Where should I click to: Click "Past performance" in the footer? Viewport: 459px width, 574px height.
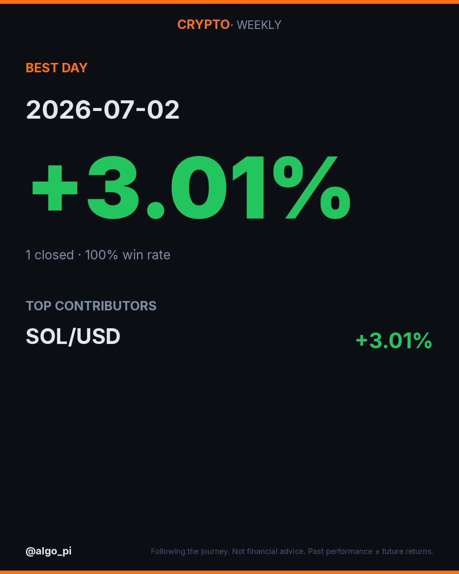coord(340,551)
